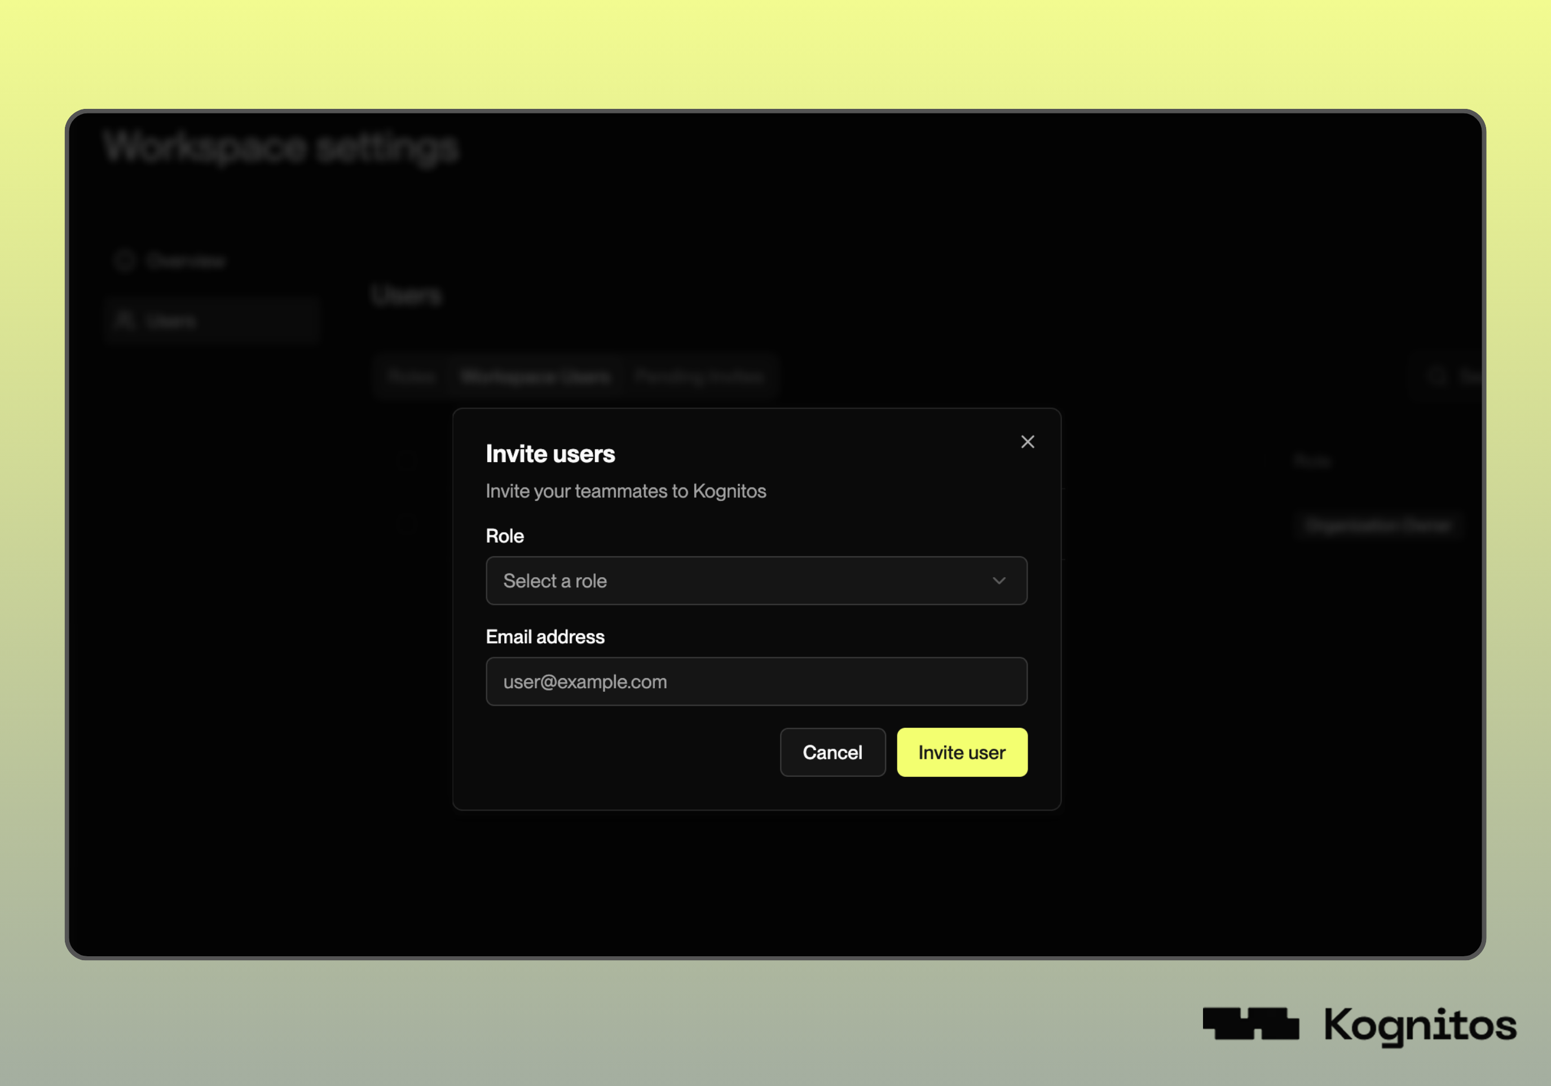Focus the Email address input field
This screenshot has height=1086, width=1551.
click(756, 681)
